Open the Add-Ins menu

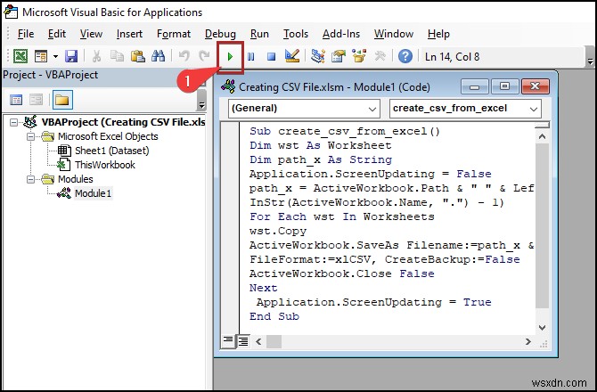click(x=341, y=34)
